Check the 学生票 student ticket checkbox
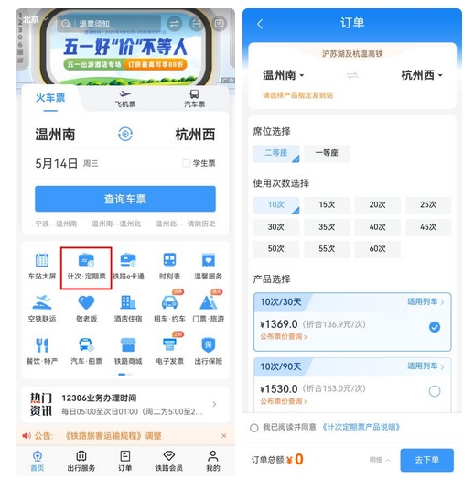474x491 pixels. (x=186, y=163)
